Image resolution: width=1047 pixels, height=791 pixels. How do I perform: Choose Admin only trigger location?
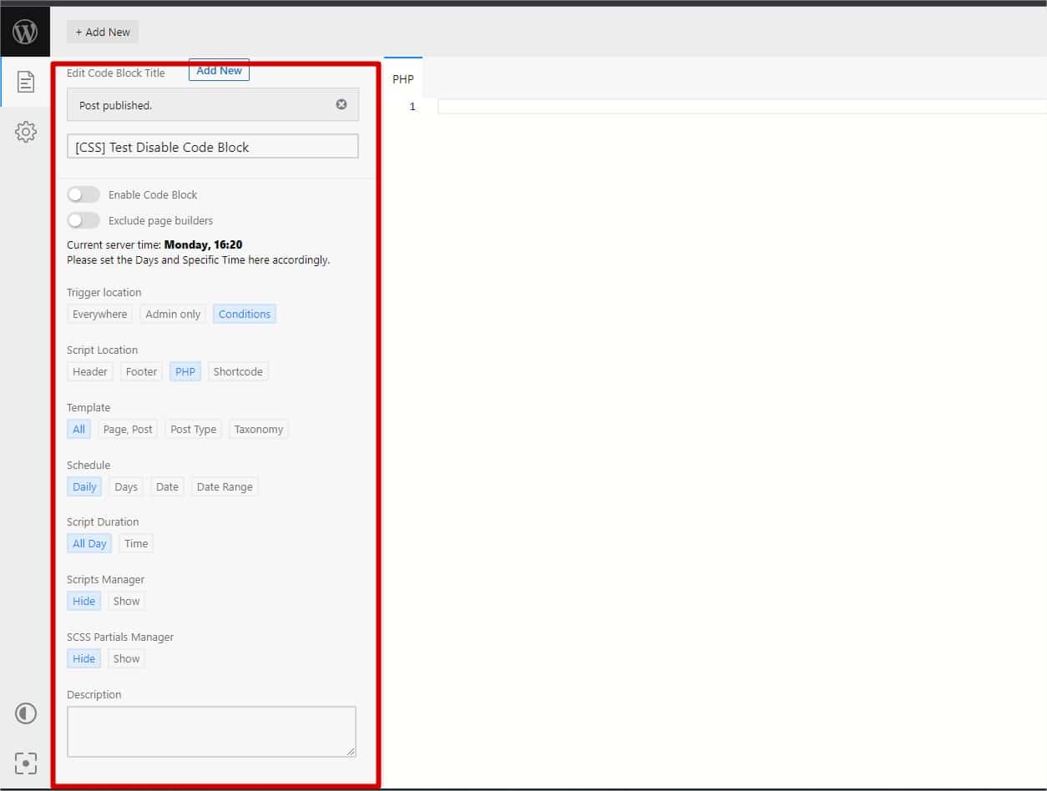coord(173,314)
